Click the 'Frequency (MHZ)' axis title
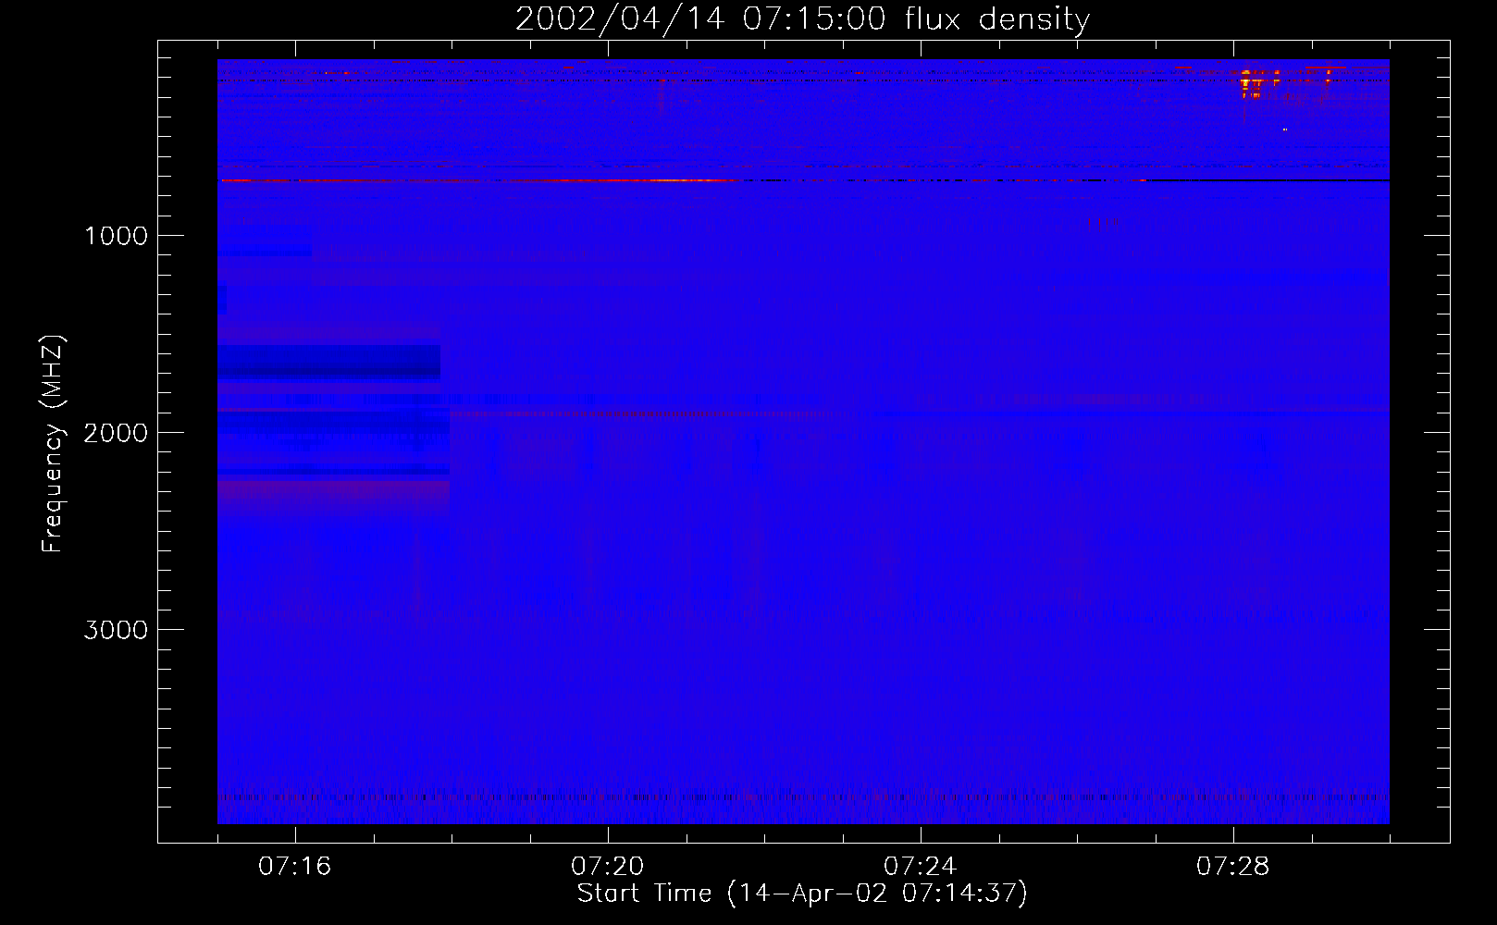1497x925 pixels. [53, 443]
